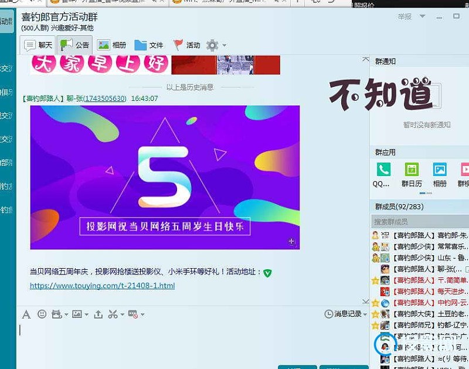Select member 土豆的老 in member list
This screenshot has height=369, width=469.
tap(420, 314)
